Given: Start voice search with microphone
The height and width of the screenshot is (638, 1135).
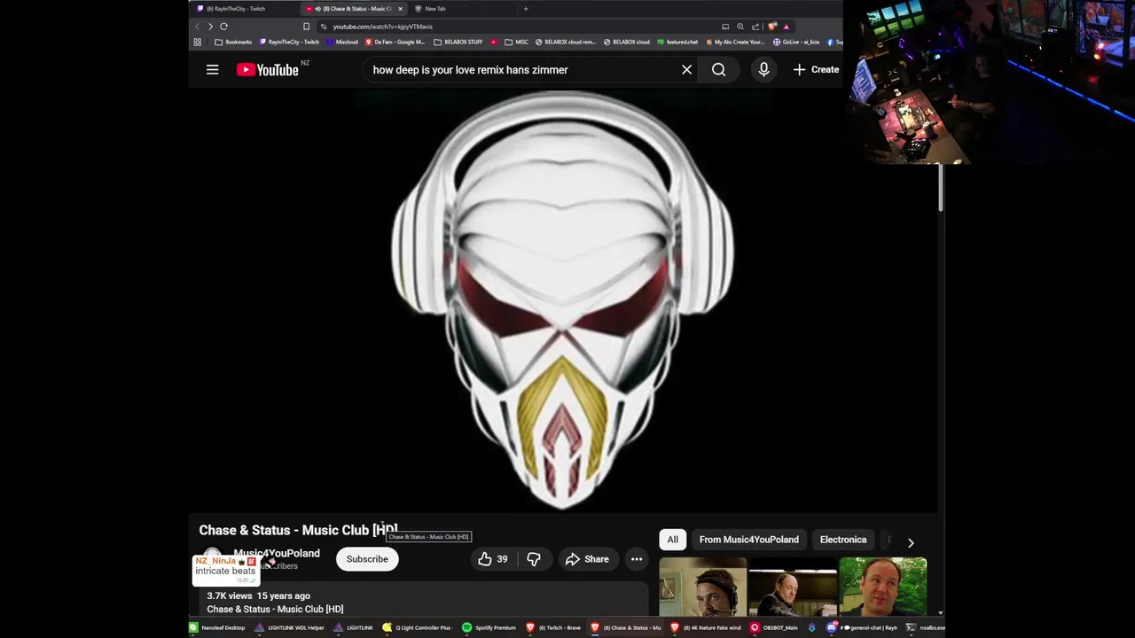Looking at the screenshot, I should tap(763, 70).
